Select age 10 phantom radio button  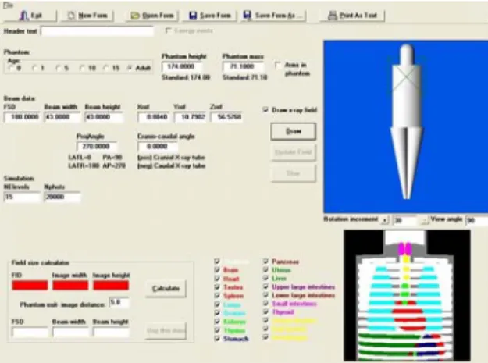click(x=83, y=68)
